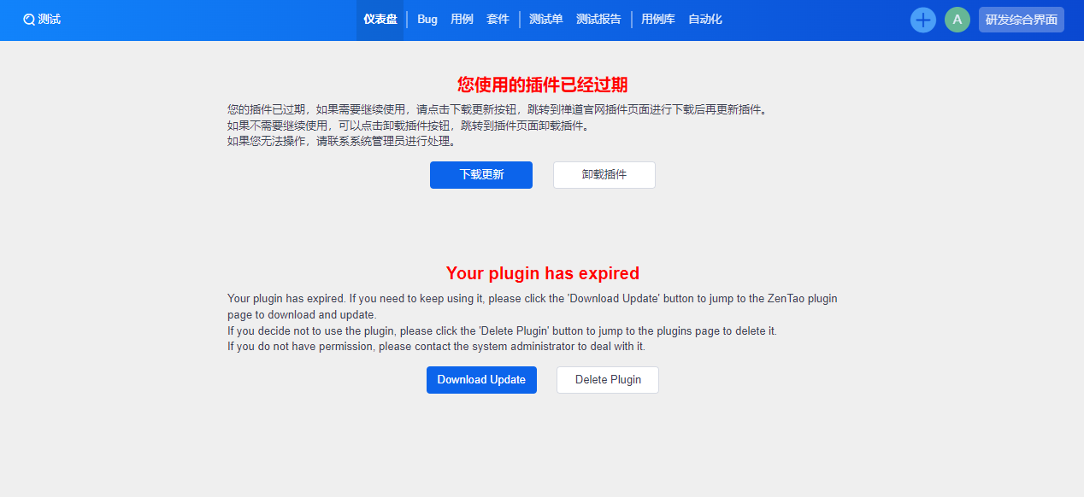Open the Bug menu item
The width and height of the screenshot is (1084, 497).
click(x=427, y=20)
